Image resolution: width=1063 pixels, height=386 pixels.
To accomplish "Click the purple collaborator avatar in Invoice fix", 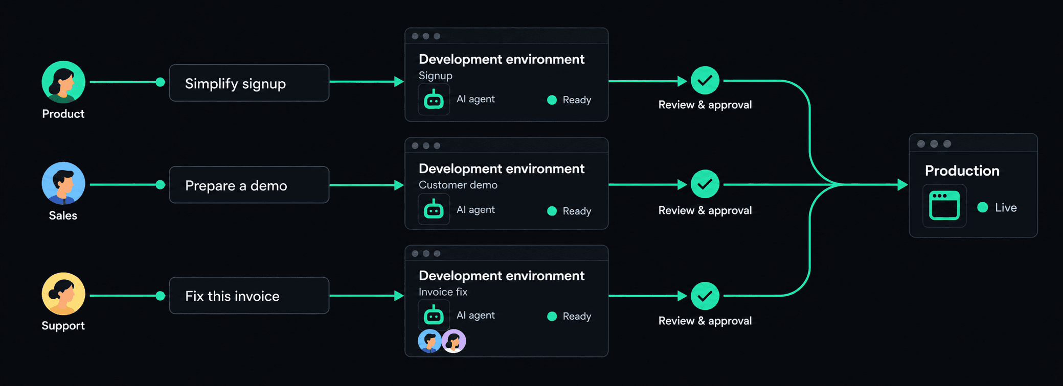I will [454, 341].
